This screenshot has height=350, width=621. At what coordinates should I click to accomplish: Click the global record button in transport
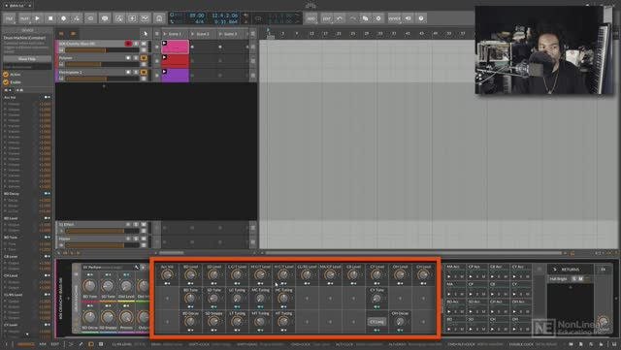click(63, 18)
